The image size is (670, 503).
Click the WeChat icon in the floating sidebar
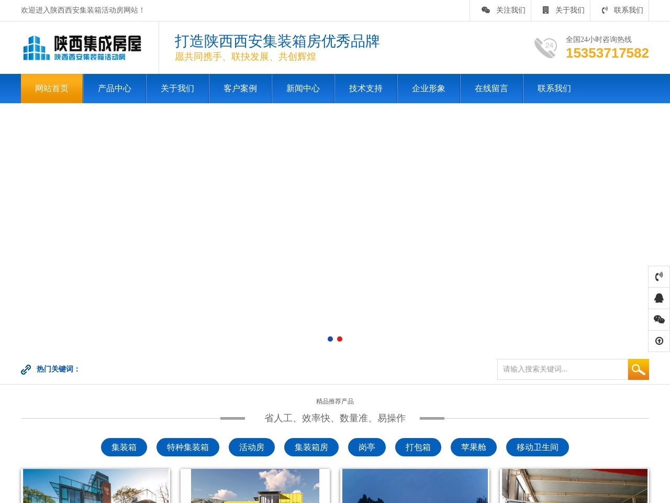click(x=658, y=319)
